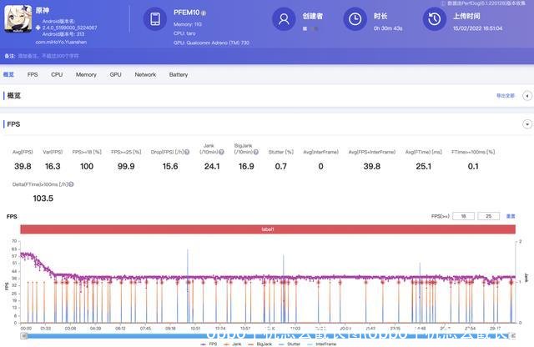Switch to the CPU tab
This screenshot has height=347, width=534.
click(x=56, y=74)
